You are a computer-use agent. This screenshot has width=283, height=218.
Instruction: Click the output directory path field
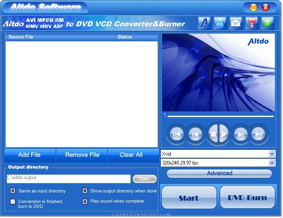69,179
